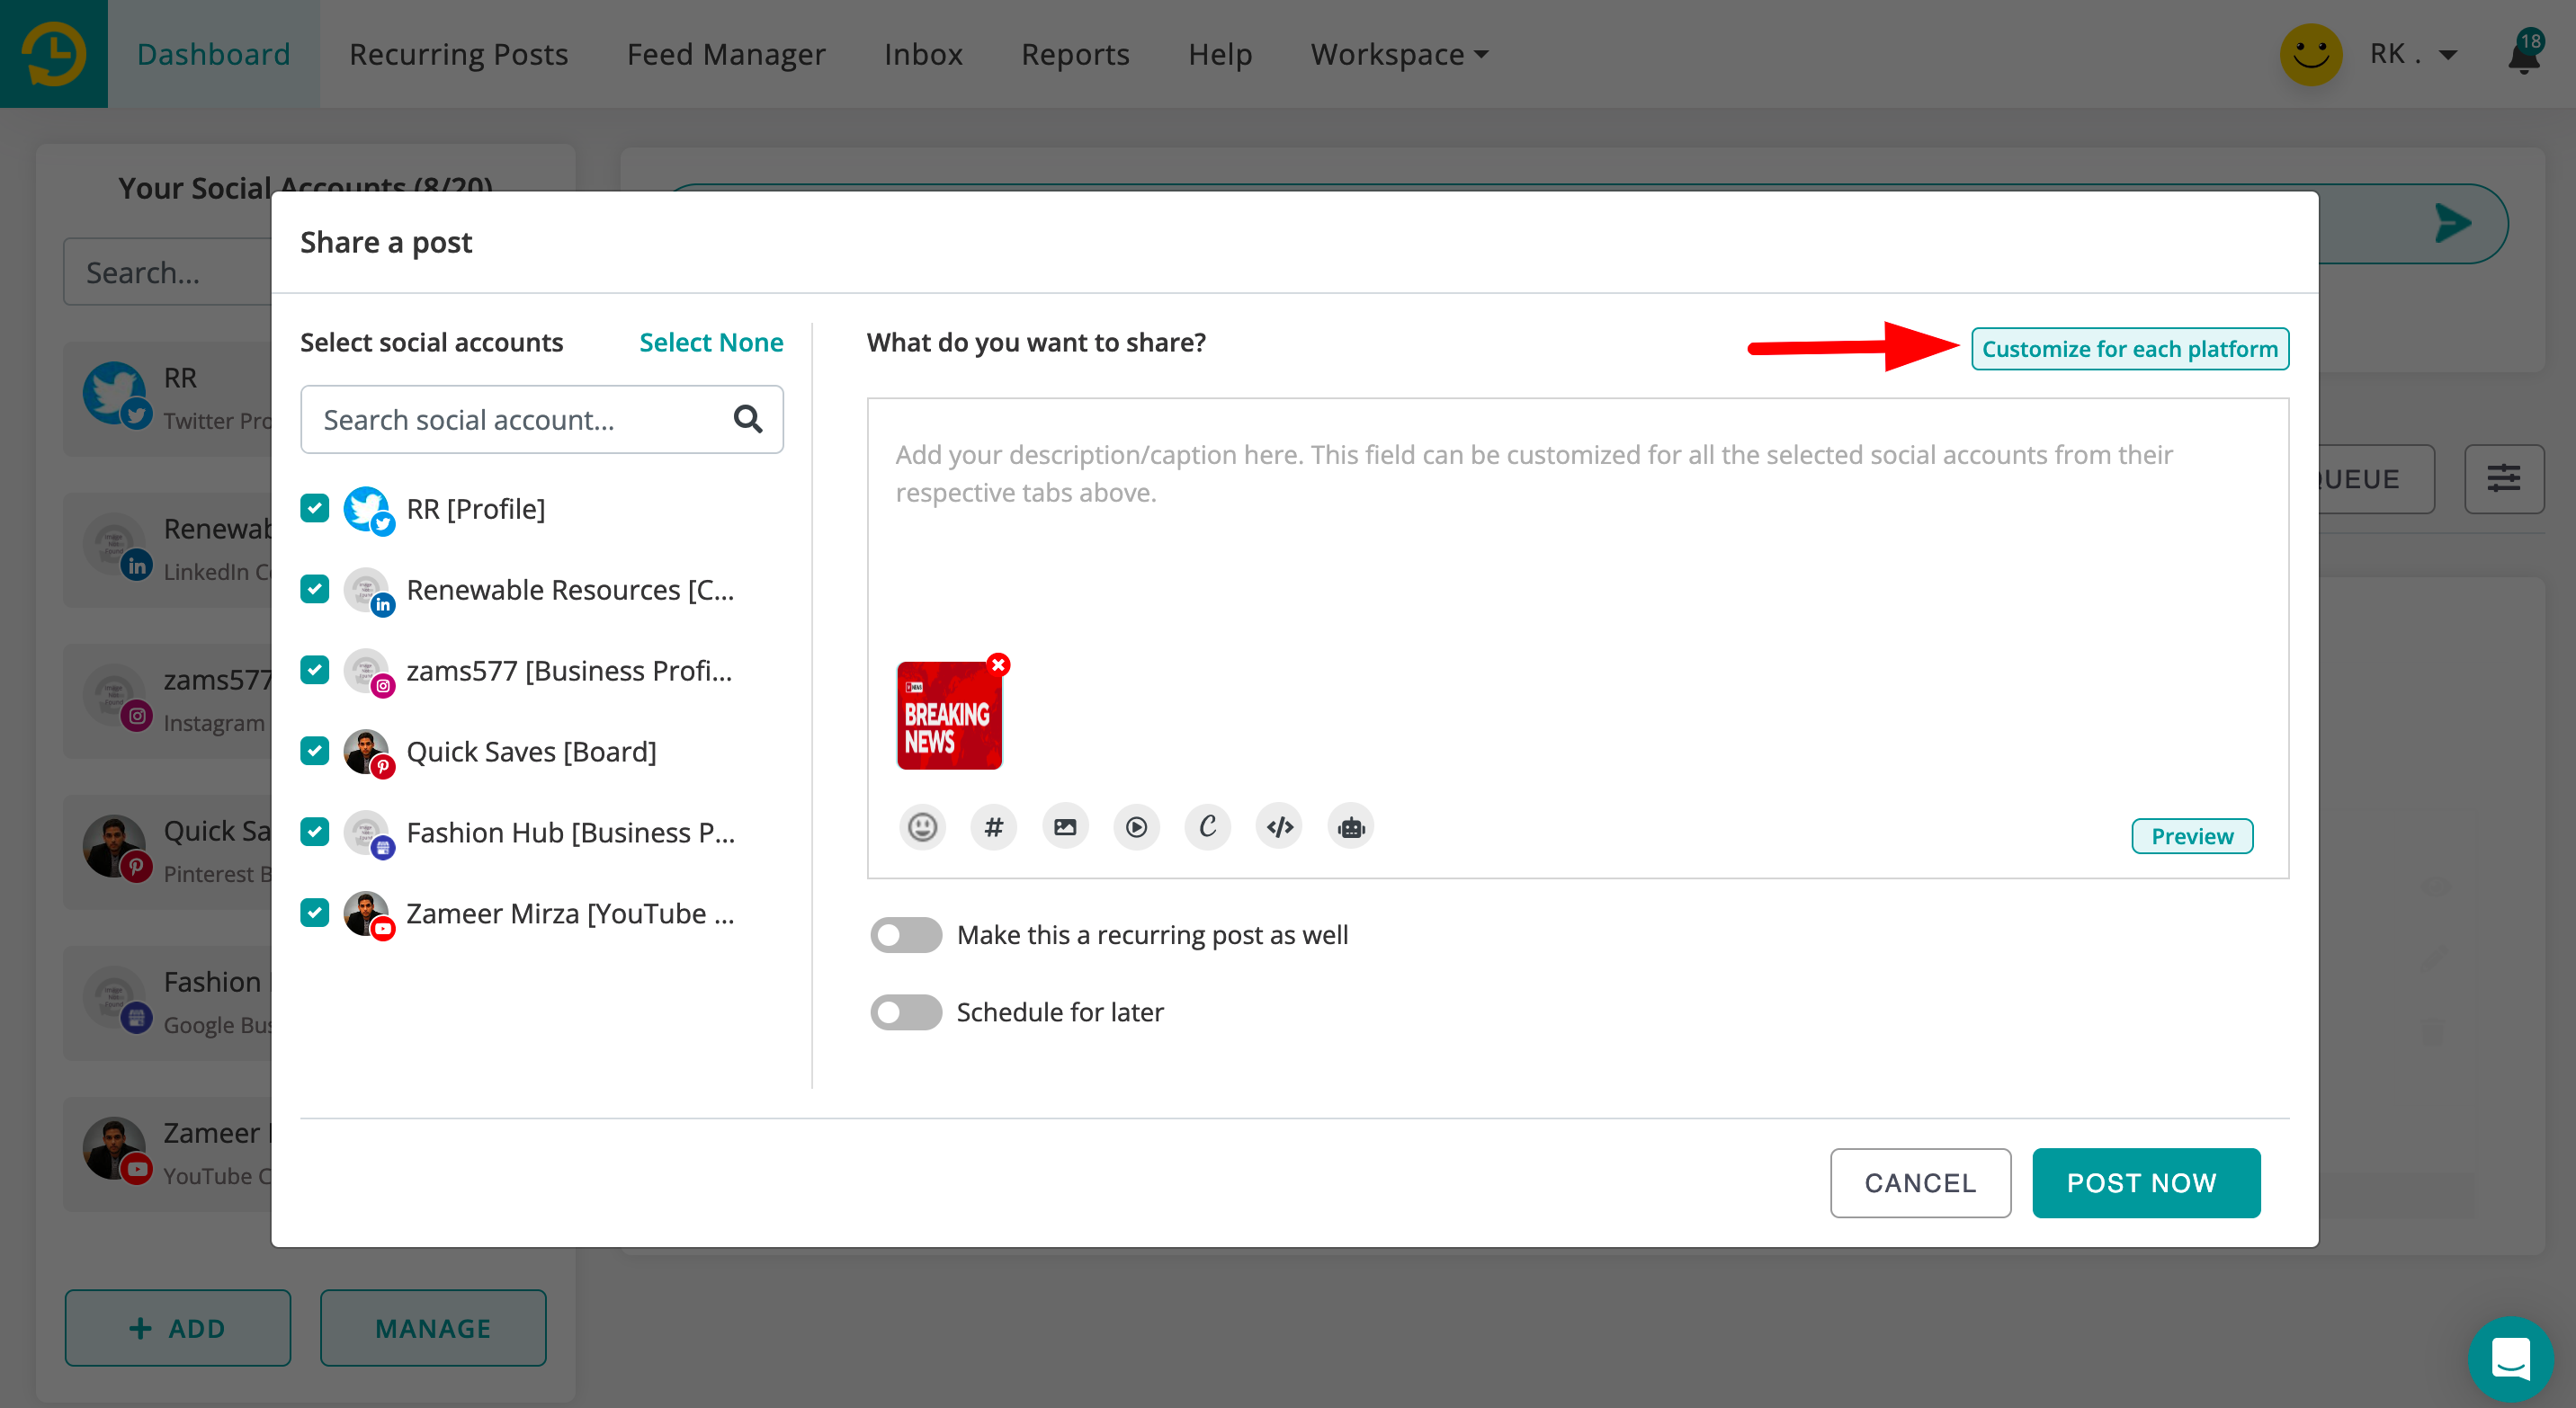The width and height of the screenshot is (2576, 1408).
Task: Select RR [Profile] row text
Action: 475,509
